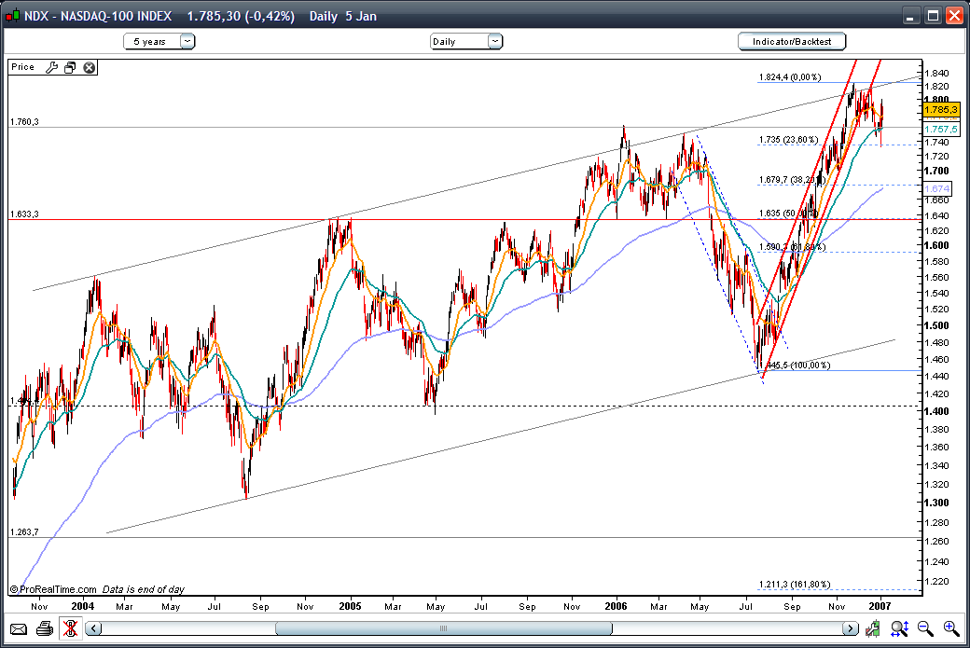The image size is (970, 648).
Task: Zoom out with the minus magnifier
Action: 925,628
